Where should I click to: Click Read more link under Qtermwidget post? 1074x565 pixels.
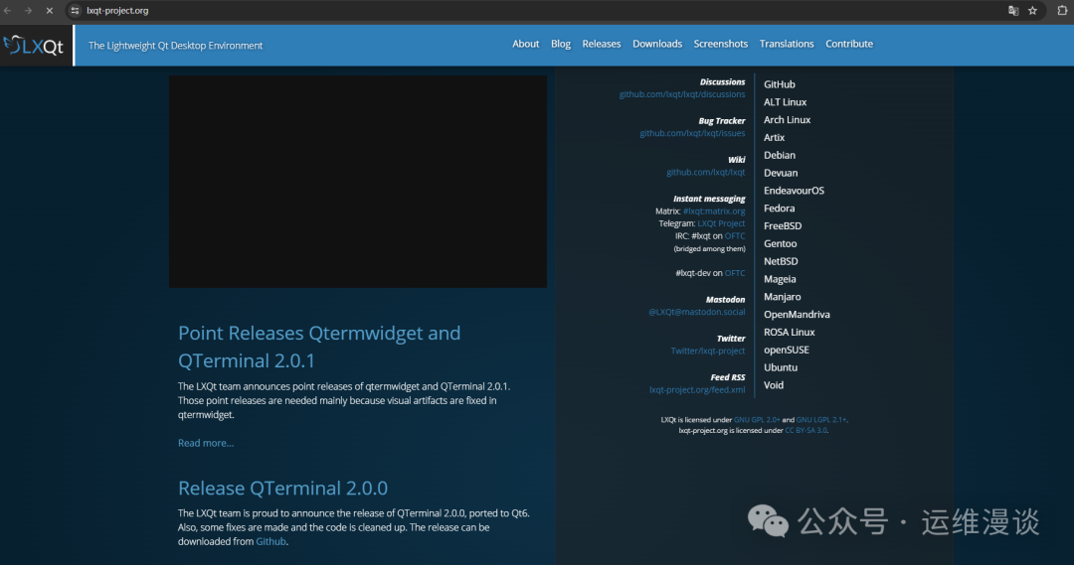(206, 443)
